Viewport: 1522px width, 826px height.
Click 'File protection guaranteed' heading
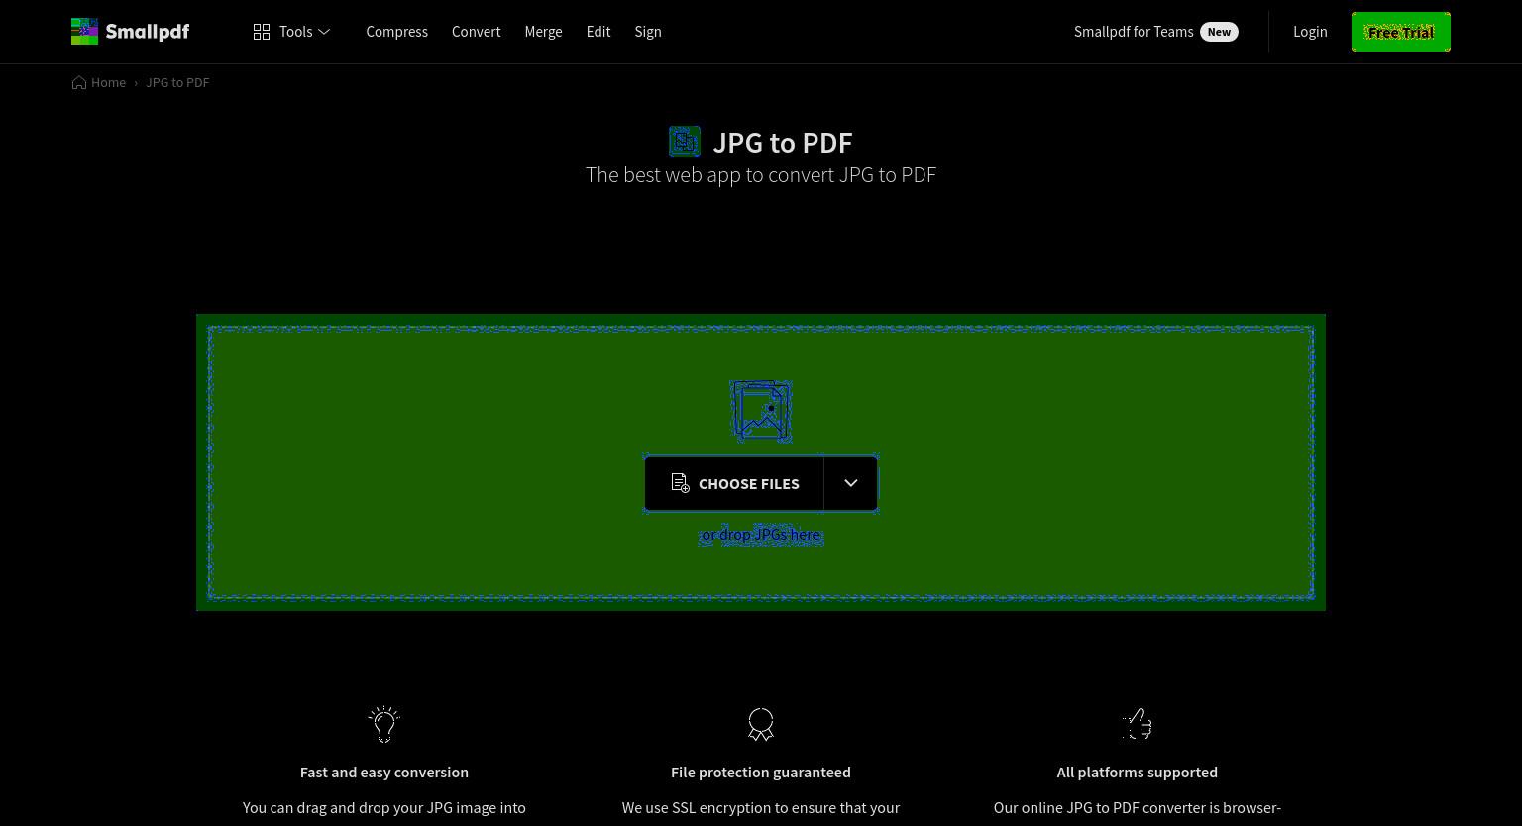[761, 772]
